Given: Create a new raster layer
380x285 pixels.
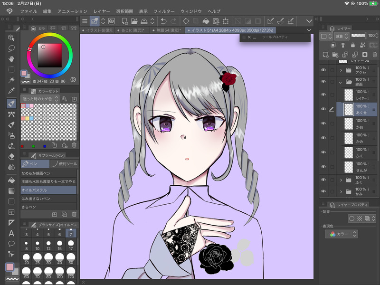Looking at the screenshot, I should [x=325, y=55].
